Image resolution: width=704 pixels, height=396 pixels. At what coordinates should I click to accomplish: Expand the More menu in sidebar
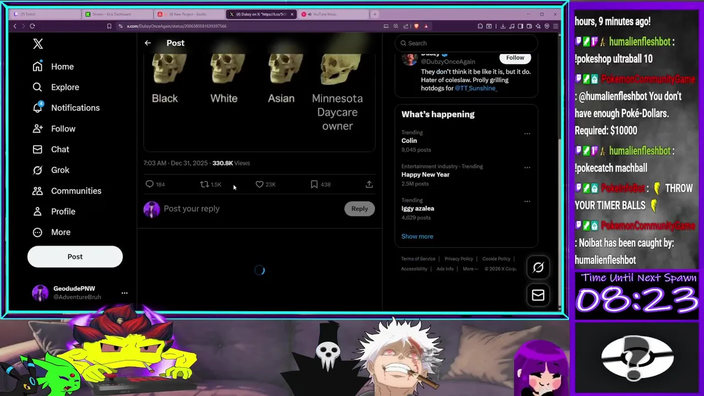pos(52,232)
